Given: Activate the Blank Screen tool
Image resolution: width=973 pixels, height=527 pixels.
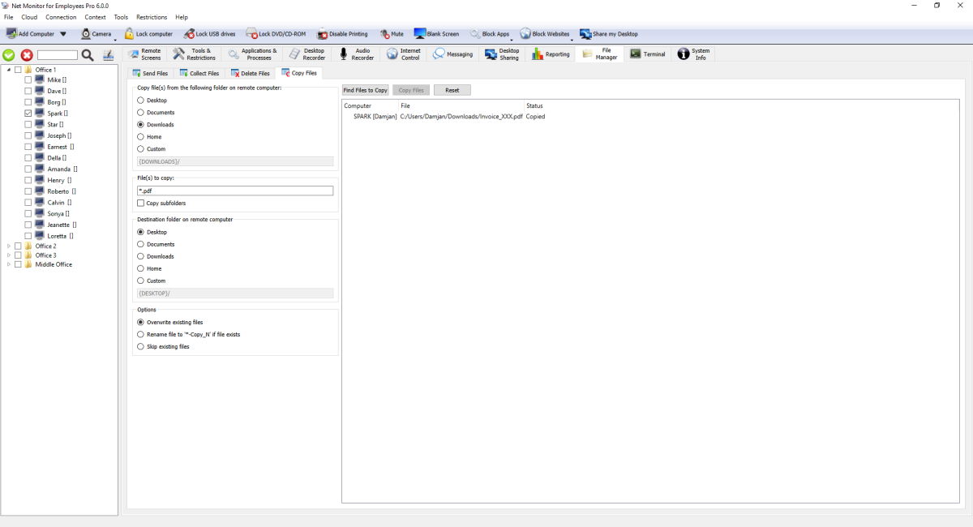Looking at the screenshot, I should [x=420, y=34].
